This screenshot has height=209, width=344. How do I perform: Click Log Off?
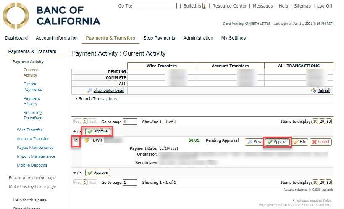coord(325,6)
